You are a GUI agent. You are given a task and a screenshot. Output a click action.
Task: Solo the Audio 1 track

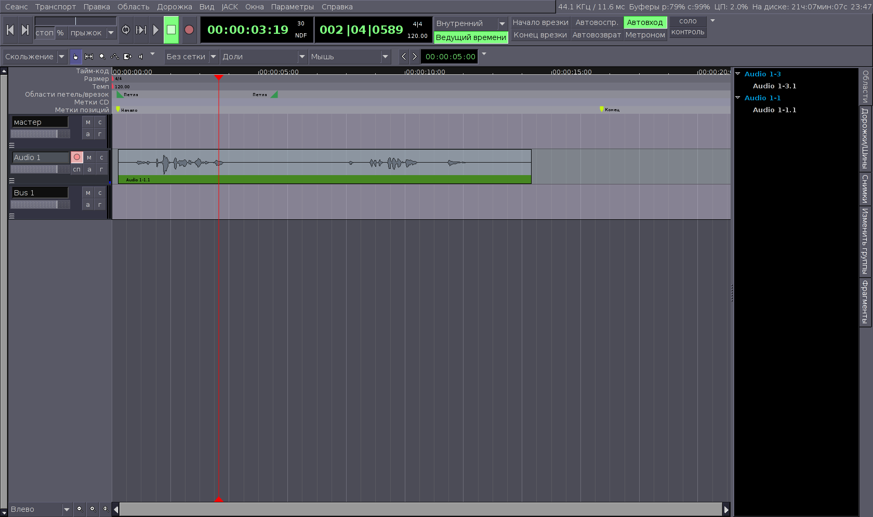[x=101, y=157]
